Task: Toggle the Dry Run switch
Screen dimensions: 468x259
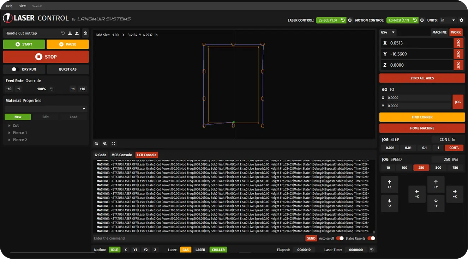Action: coord(15,70)
